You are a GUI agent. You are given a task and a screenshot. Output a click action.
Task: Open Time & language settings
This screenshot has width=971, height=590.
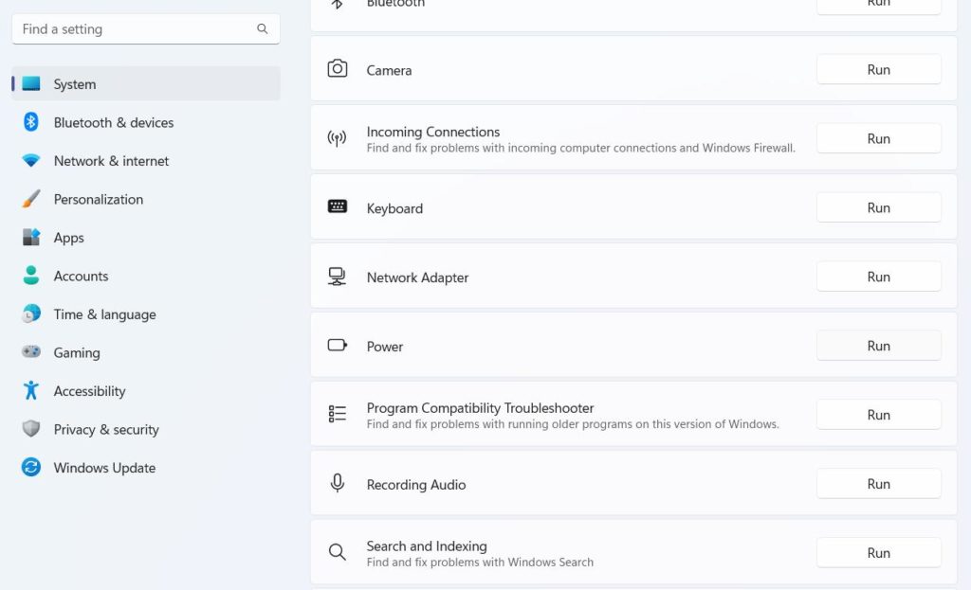coord(146,313)
